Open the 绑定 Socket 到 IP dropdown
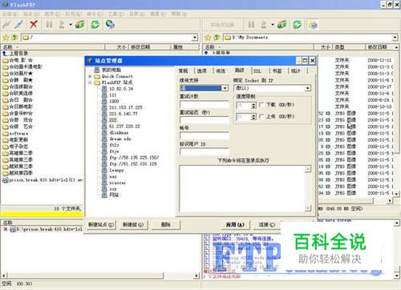Viewport: 401px width, 290px height. (x=308, y=88)
